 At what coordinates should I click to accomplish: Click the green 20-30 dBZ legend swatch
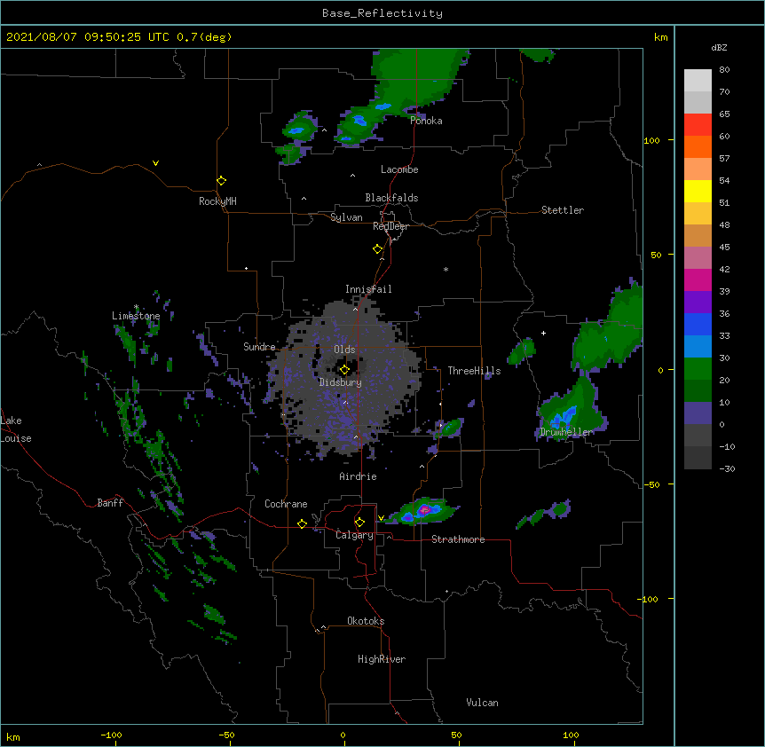(x=698, y=369)
